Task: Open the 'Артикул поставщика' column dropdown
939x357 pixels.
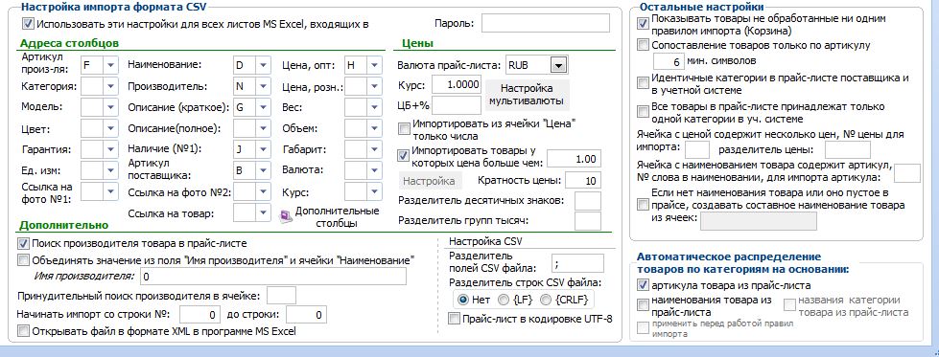Action: point(264,170)
